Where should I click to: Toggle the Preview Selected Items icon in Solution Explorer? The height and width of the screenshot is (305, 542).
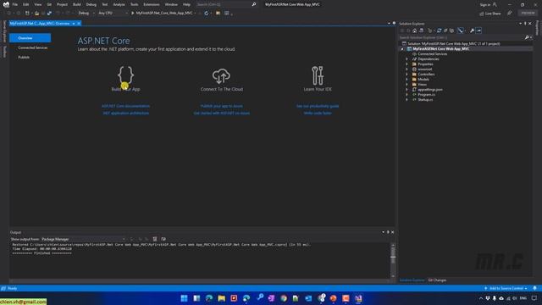478,30
